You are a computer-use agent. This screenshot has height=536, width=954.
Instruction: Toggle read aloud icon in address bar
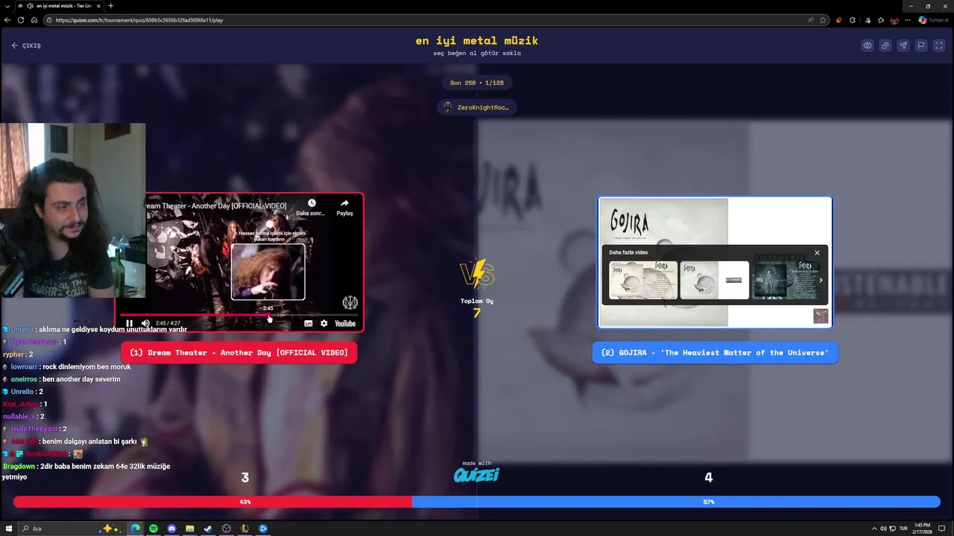[811, 20]
